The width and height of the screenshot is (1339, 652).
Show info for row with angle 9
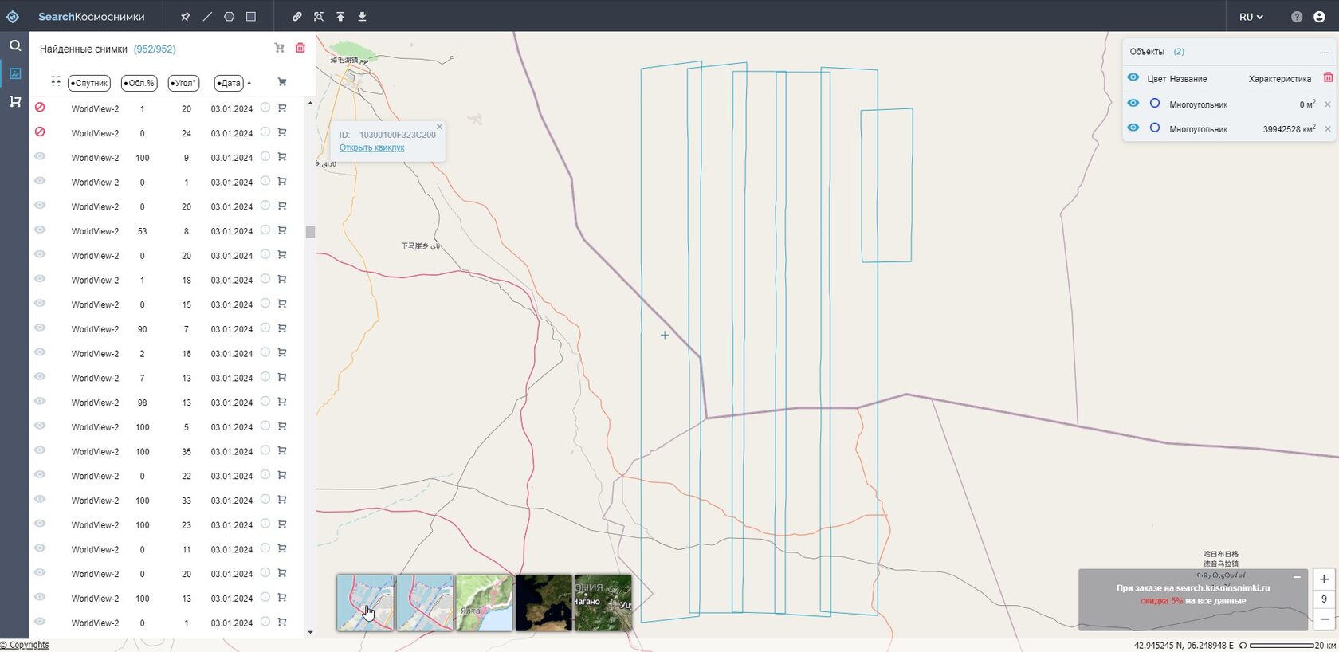265,157
